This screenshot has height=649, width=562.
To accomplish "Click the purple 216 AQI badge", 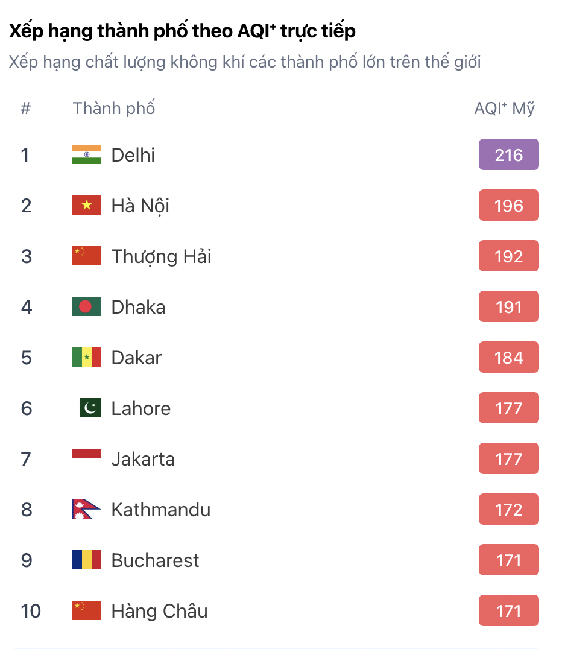I will click(x=508, y=154).
